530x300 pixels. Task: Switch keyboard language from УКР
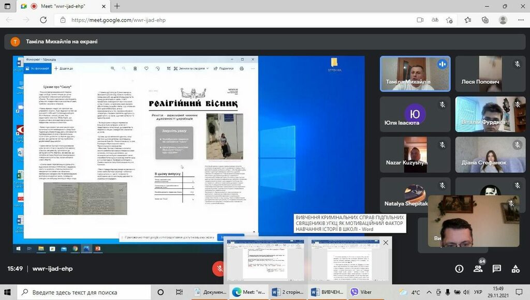pos(477,292)
